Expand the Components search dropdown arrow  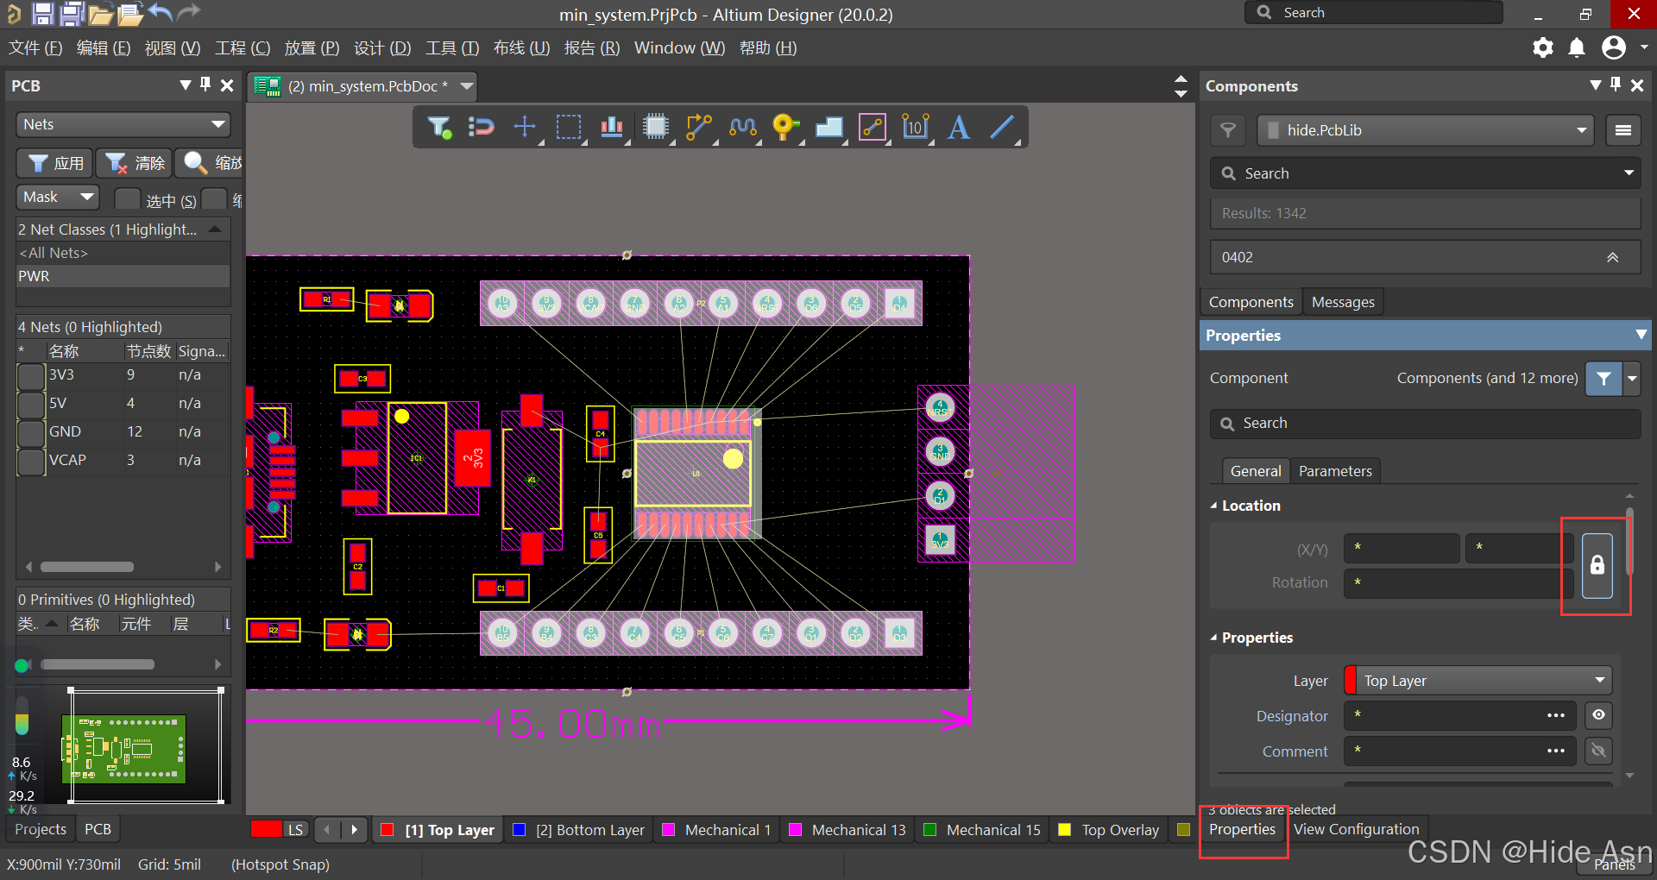1629,173
